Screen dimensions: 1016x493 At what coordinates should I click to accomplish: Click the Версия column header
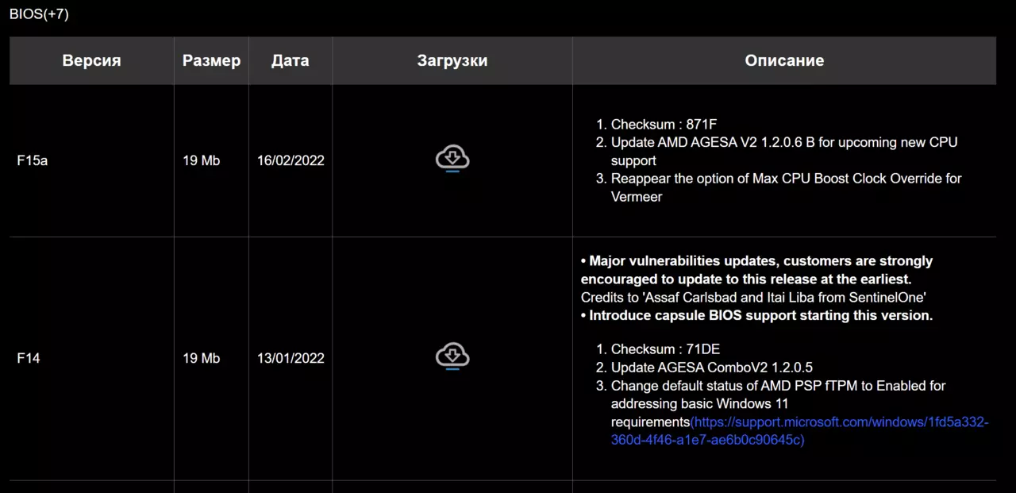click(91, 61)
